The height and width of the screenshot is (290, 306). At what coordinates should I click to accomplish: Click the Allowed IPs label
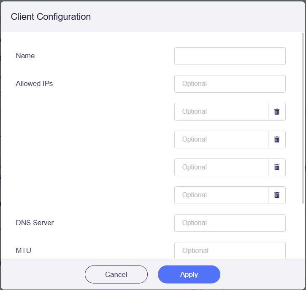(x=34, y=83)
